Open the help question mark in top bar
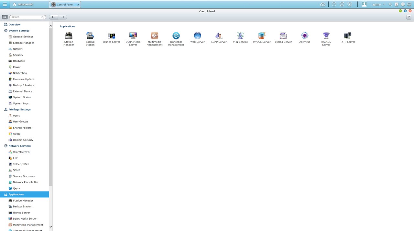The image size is (414, 231). click(397, 5)
